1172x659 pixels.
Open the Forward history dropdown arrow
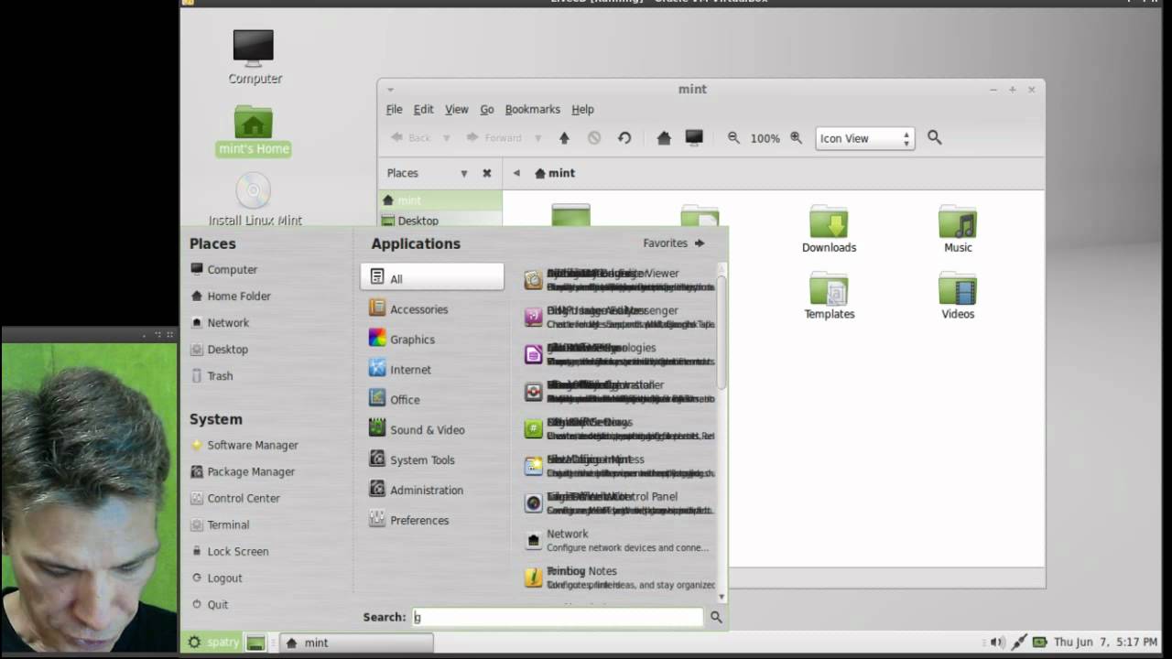[537, 138]
